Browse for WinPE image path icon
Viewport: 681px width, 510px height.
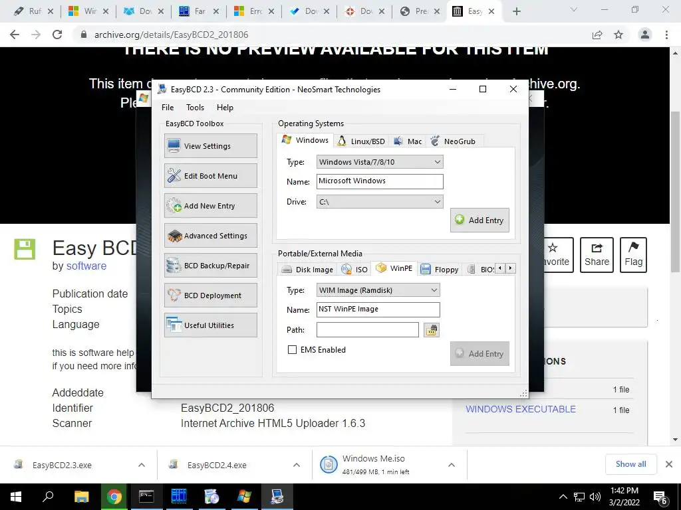[x=431, y=330]
